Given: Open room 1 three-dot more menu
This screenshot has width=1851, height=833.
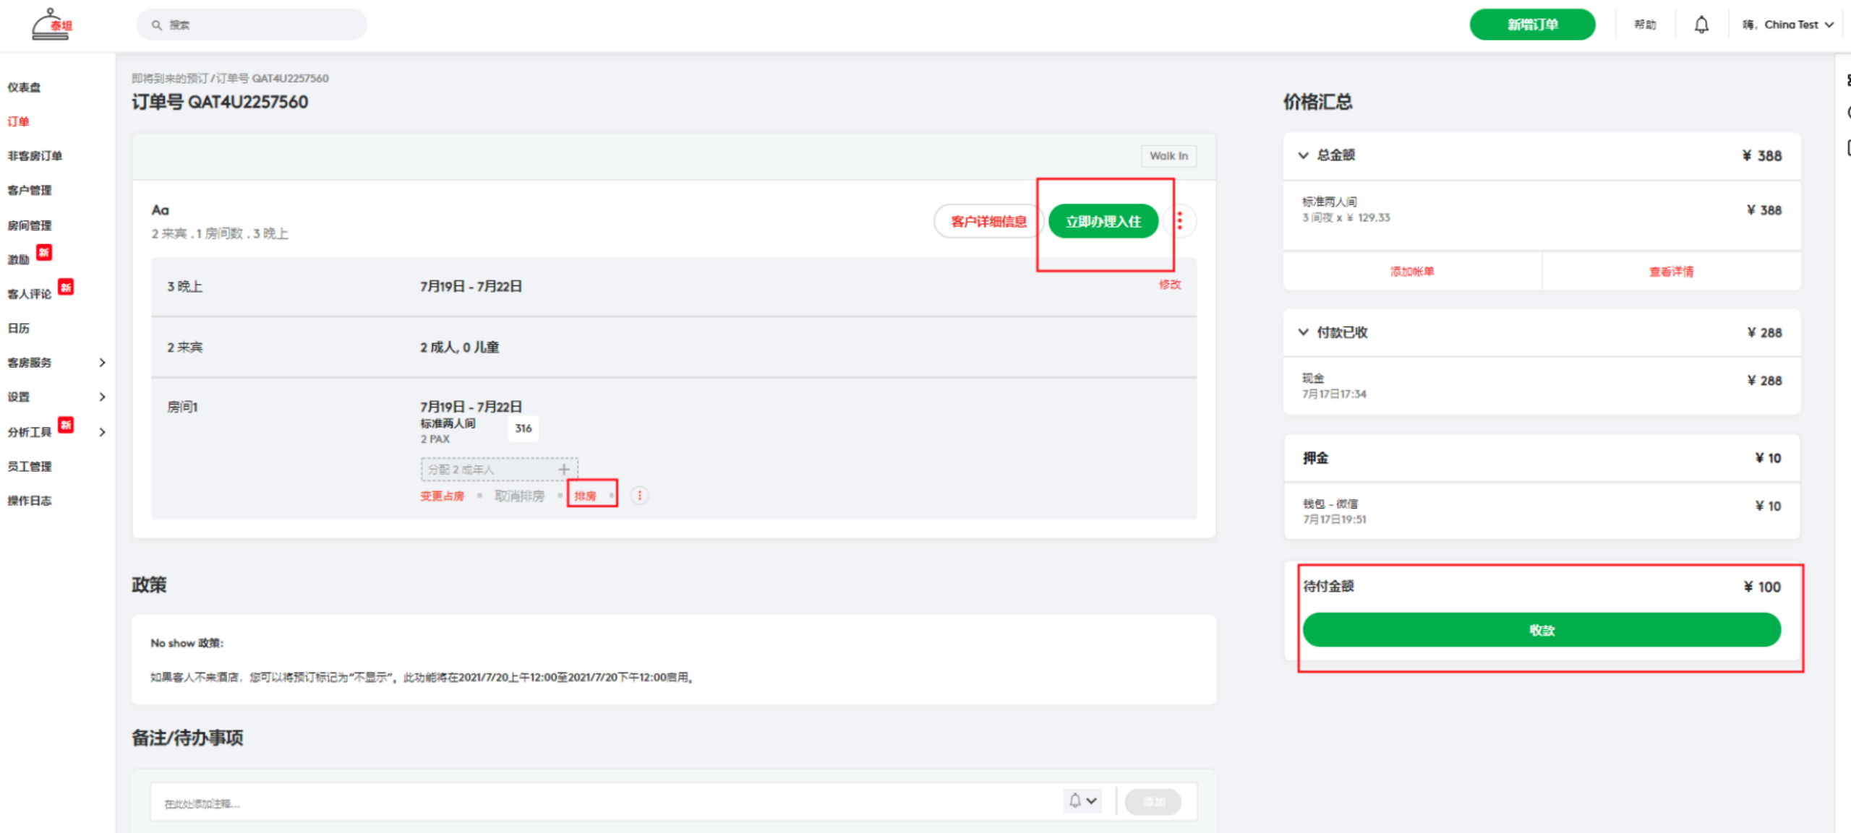Looking at the screenshot, I should [x=639, y=496].
